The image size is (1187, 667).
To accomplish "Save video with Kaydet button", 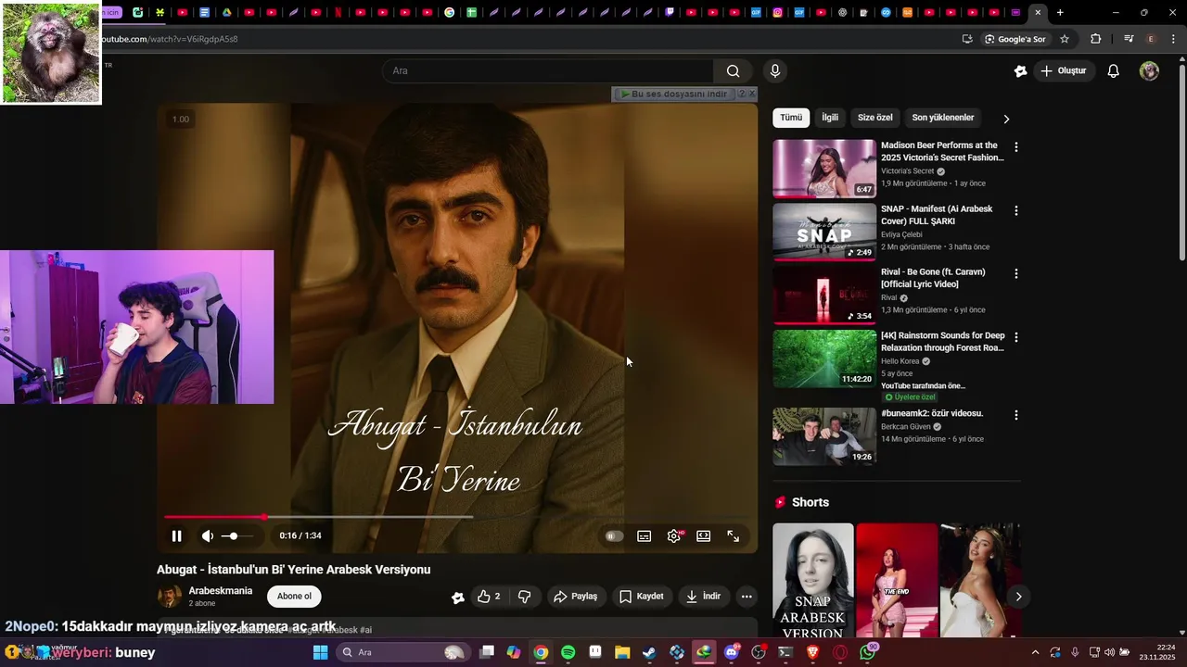I will (642, 597).
